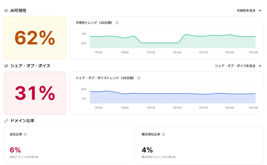Click the 自社比率 card label

[16, 134]
